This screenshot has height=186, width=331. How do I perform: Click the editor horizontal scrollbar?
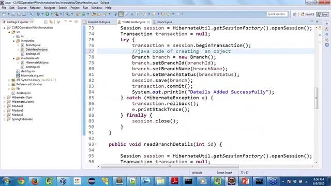[x=170, y=166]
